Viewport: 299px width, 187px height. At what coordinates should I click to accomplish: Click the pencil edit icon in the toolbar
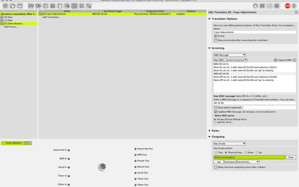(89, 6)
